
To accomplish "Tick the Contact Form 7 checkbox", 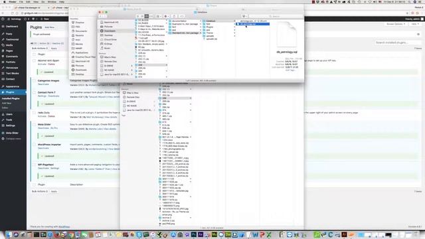I will (34, 93).
